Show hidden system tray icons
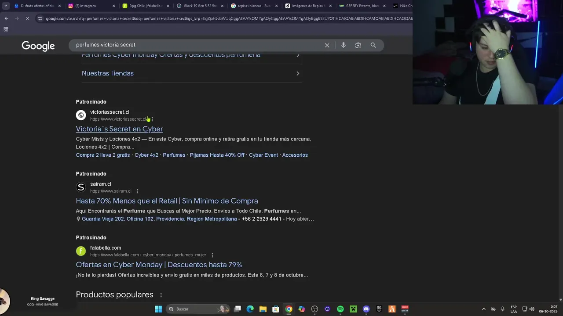This screenshot has width=563, height=316. [x=484, y=309]
